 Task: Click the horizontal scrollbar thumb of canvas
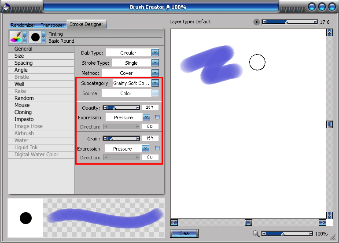pyautogui.click(x=248, y=222)
